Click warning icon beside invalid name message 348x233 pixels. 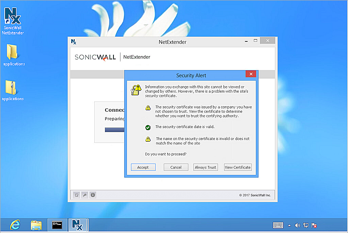click(x=148, y=139)
